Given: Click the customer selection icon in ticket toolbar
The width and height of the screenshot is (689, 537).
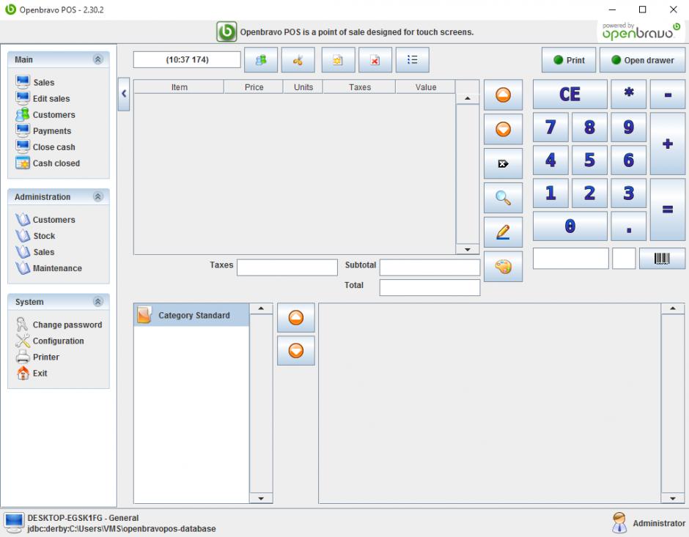Looking at the screenshot, I should click(260, 60).
